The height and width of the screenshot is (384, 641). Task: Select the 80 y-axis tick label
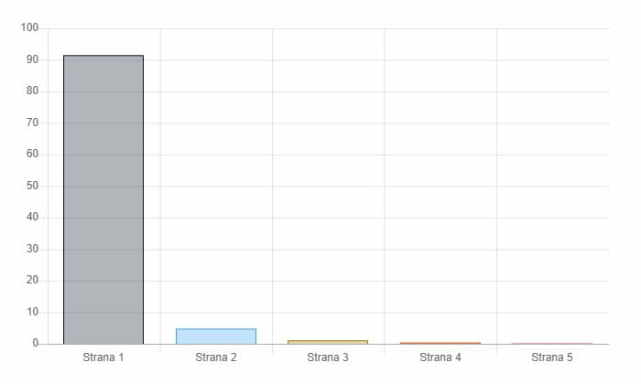[32, 91]
